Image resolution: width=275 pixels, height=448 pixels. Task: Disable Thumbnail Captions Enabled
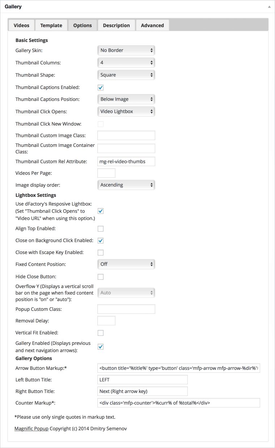tap(100, 87)
